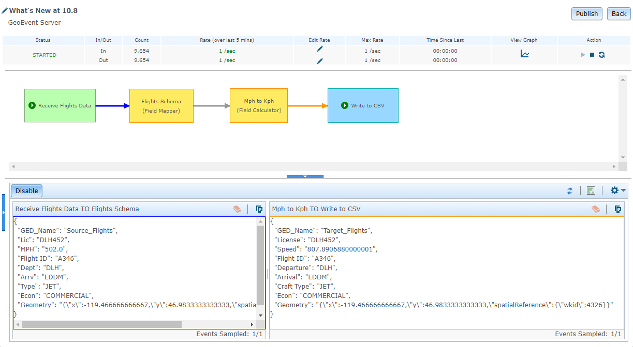633x347 pixels.
Task: Edit the In rate pencil icon
Action: click(x=319, y=49)
